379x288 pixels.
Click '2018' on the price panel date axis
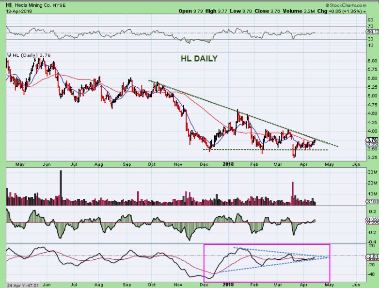click(228, 164)
